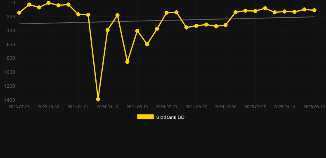Click the 2025-02-07 x-axis date label

click(x=255, y=107)
